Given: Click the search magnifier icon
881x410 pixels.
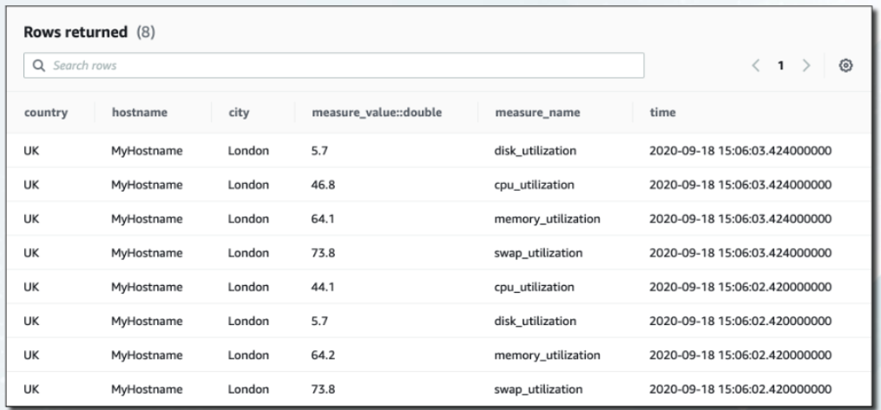Looking at the screenshot, I should point(36,66).
